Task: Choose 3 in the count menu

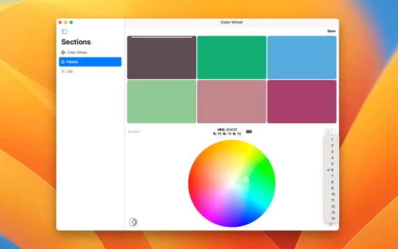Action: 332,152
